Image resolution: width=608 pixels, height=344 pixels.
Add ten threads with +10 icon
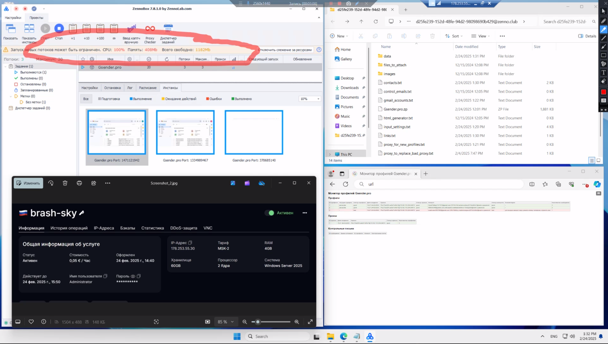tap(87, 31)
